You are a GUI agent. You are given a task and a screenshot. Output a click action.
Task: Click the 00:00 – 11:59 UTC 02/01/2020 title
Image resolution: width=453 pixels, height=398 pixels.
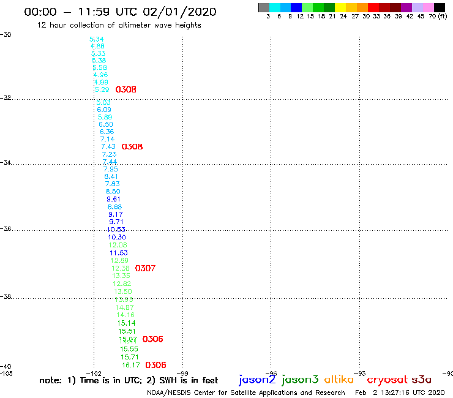[x=120, y=12]
